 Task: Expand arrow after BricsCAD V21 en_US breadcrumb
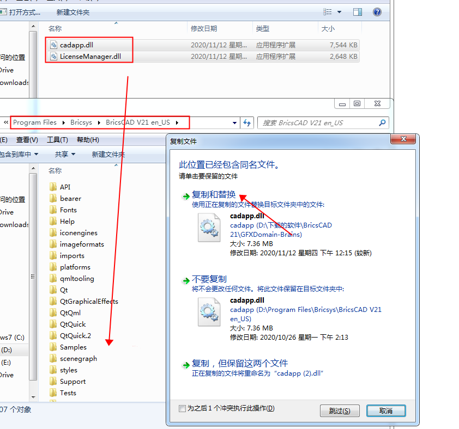(177, 122)
